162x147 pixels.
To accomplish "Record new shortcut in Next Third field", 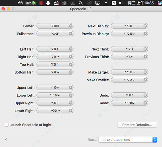I will tap(129, 49).
